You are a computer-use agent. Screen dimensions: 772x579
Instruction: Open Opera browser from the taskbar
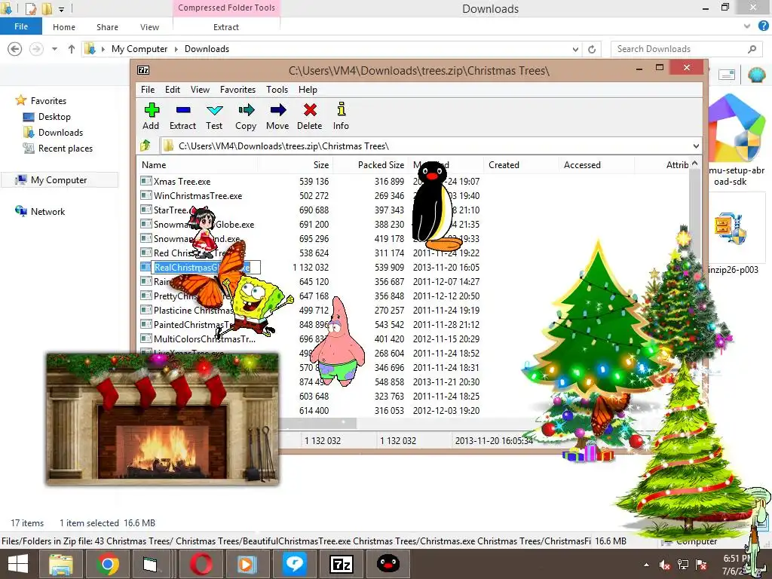202,564
